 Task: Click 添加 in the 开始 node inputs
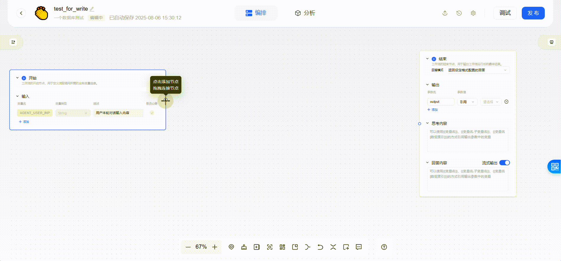[x=24, y=122]
